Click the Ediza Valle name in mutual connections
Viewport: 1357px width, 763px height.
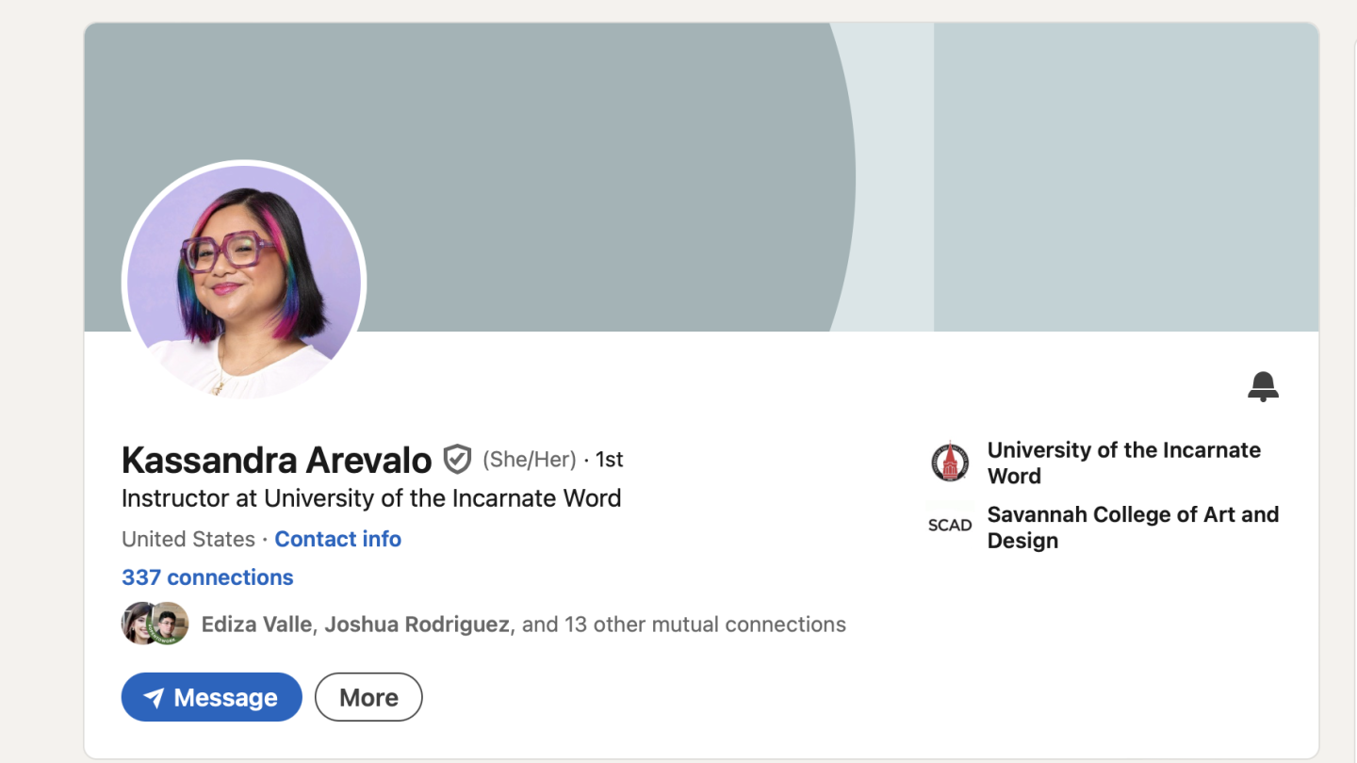coord(256,625)
